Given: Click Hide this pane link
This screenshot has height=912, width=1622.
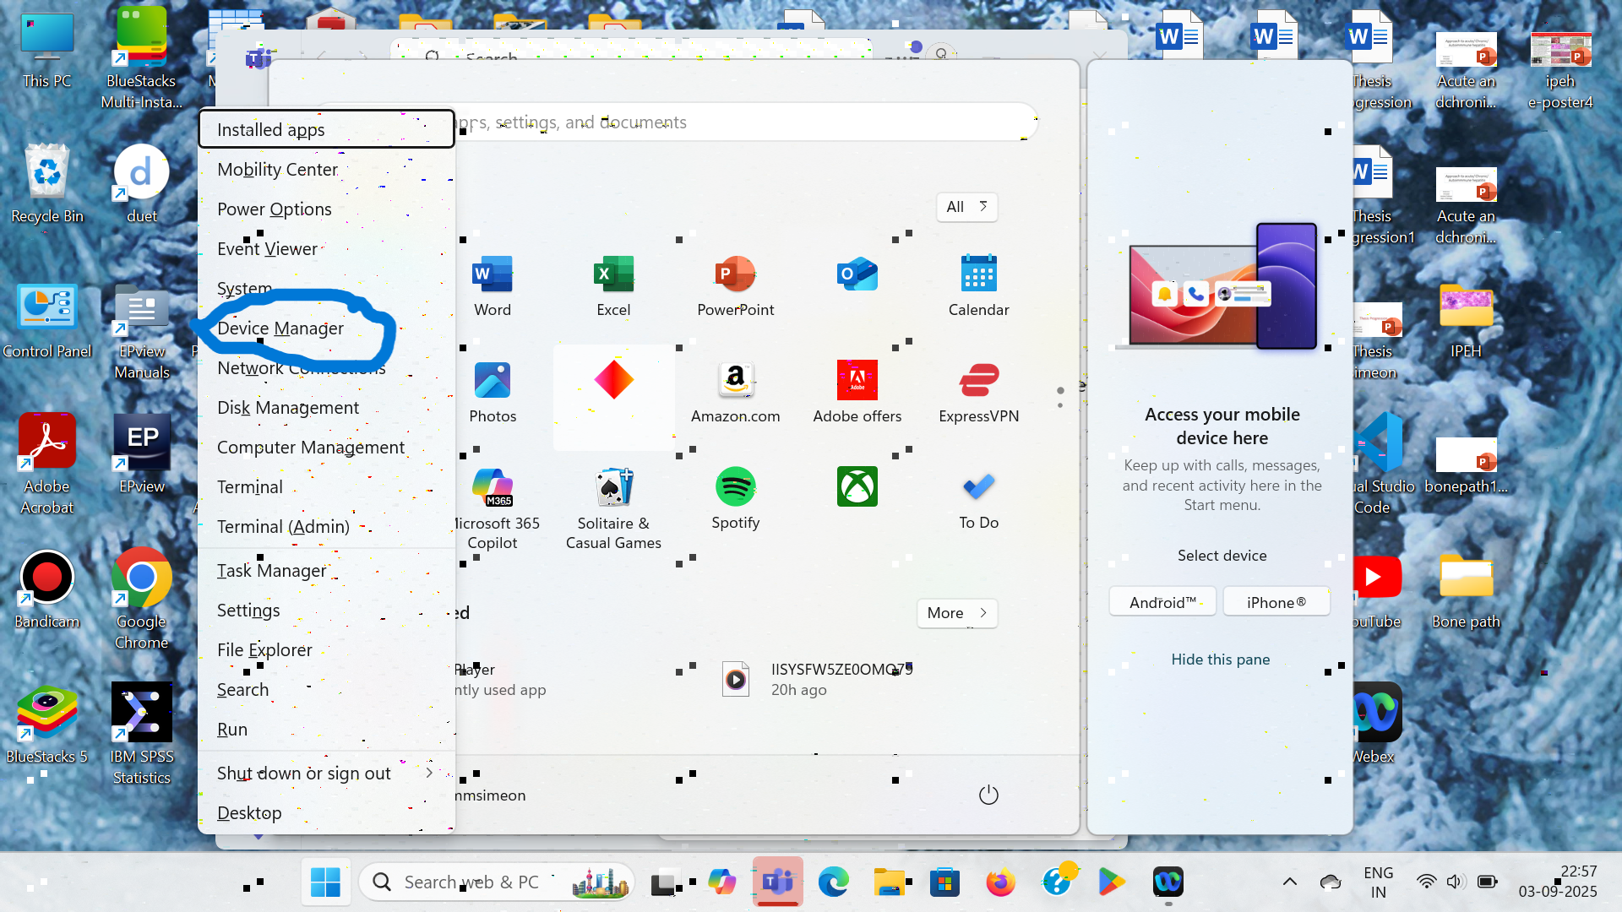Looking at the screenshot, I should pyautogui.click(x=1220, y=660).
